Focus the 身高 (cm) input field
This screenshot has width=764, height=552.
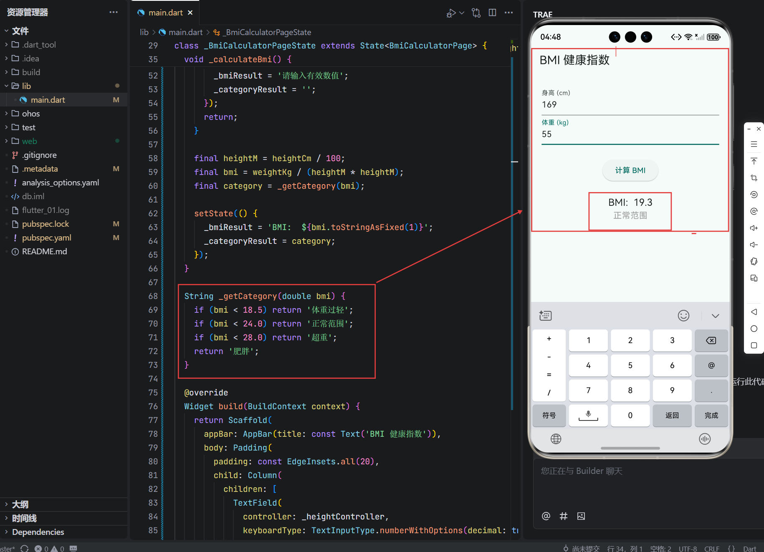coord(630,102)
